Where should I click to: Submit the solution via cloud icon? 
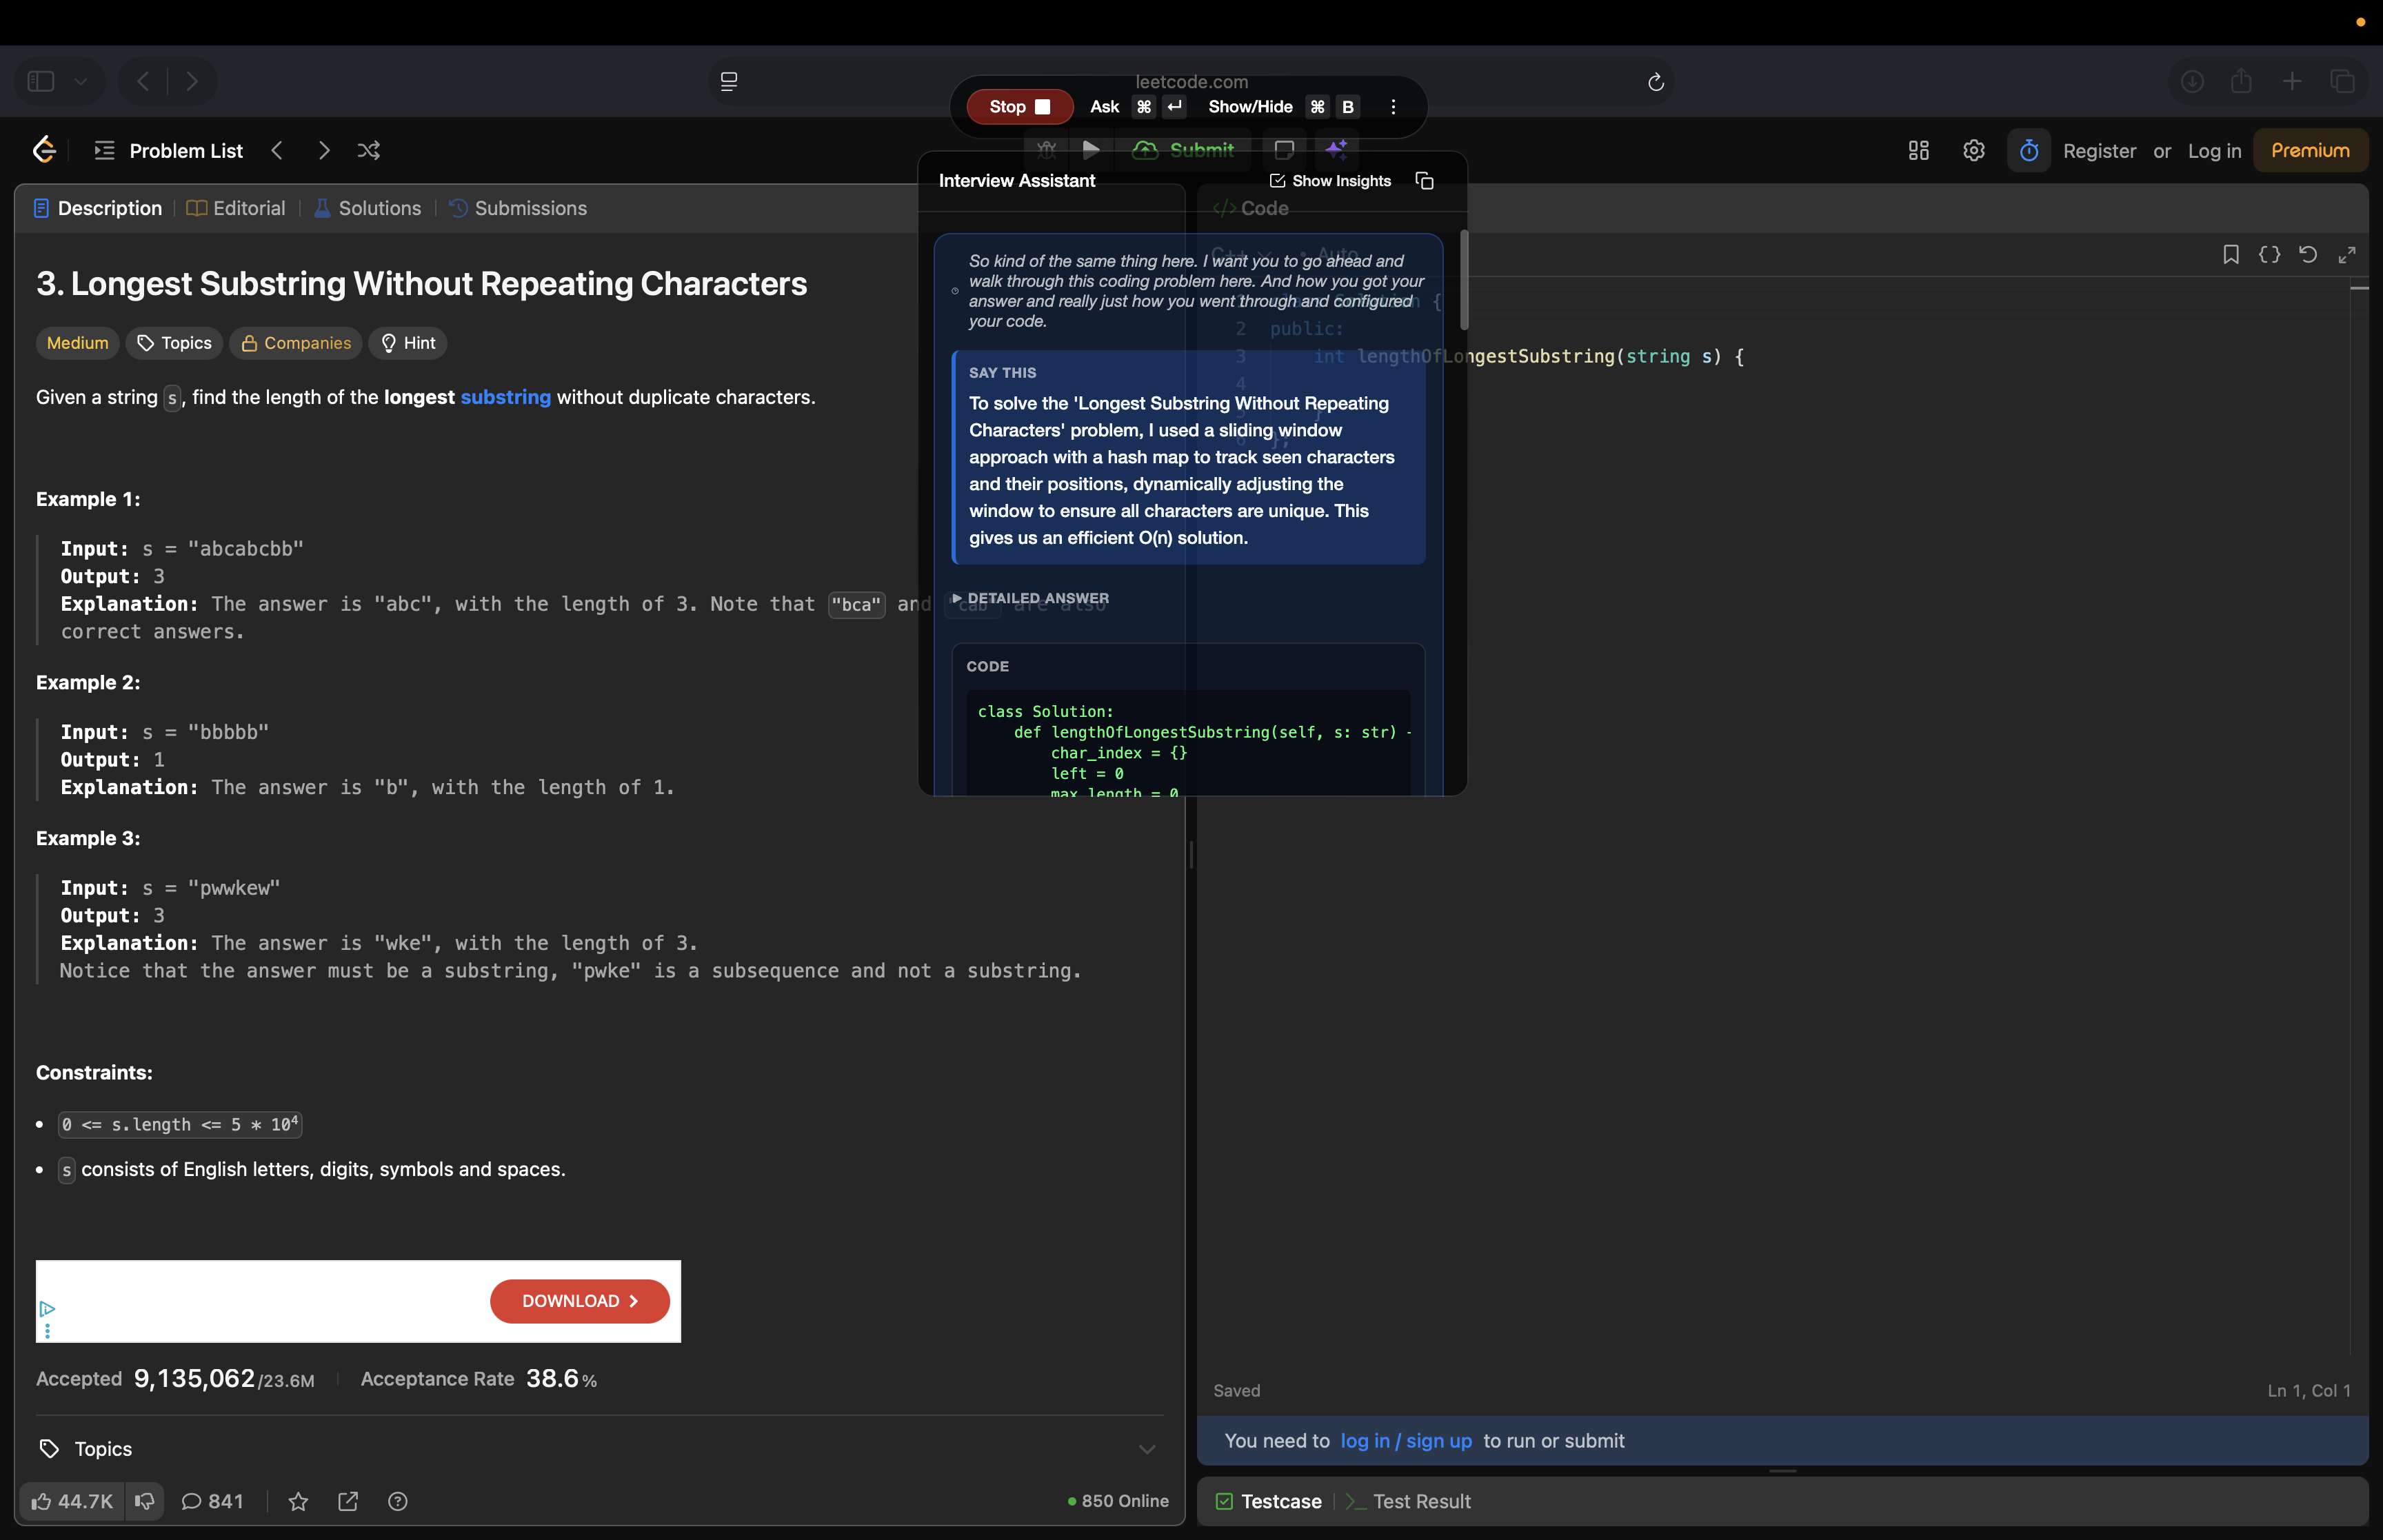(1146, 150)
